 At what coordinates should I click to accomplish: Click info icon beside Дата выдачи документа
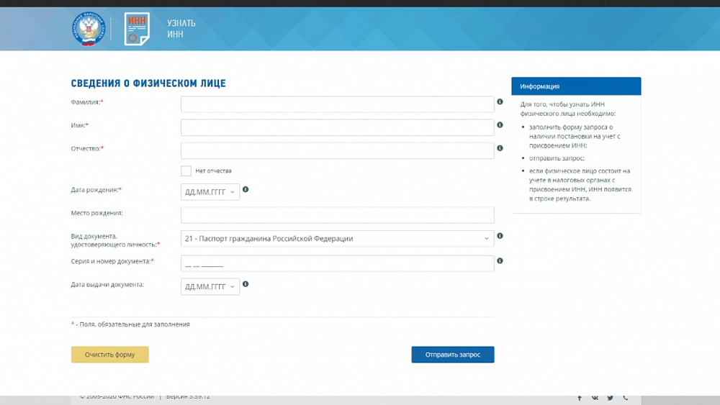[246, 284]
